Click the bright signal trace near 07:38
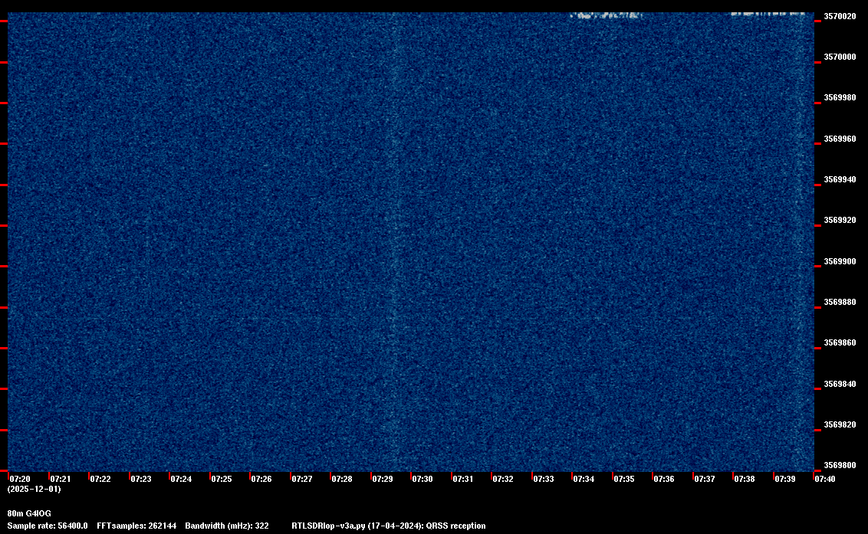This screenshot has height=534, width=868. coord(768,14)
